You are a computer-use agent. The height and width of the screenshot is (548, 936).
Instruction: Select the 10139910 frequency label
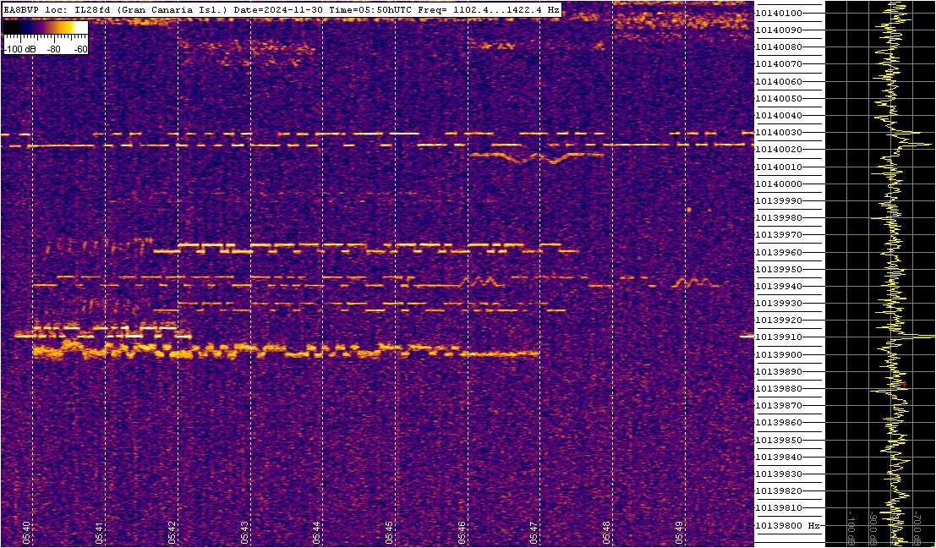[779, 337]
